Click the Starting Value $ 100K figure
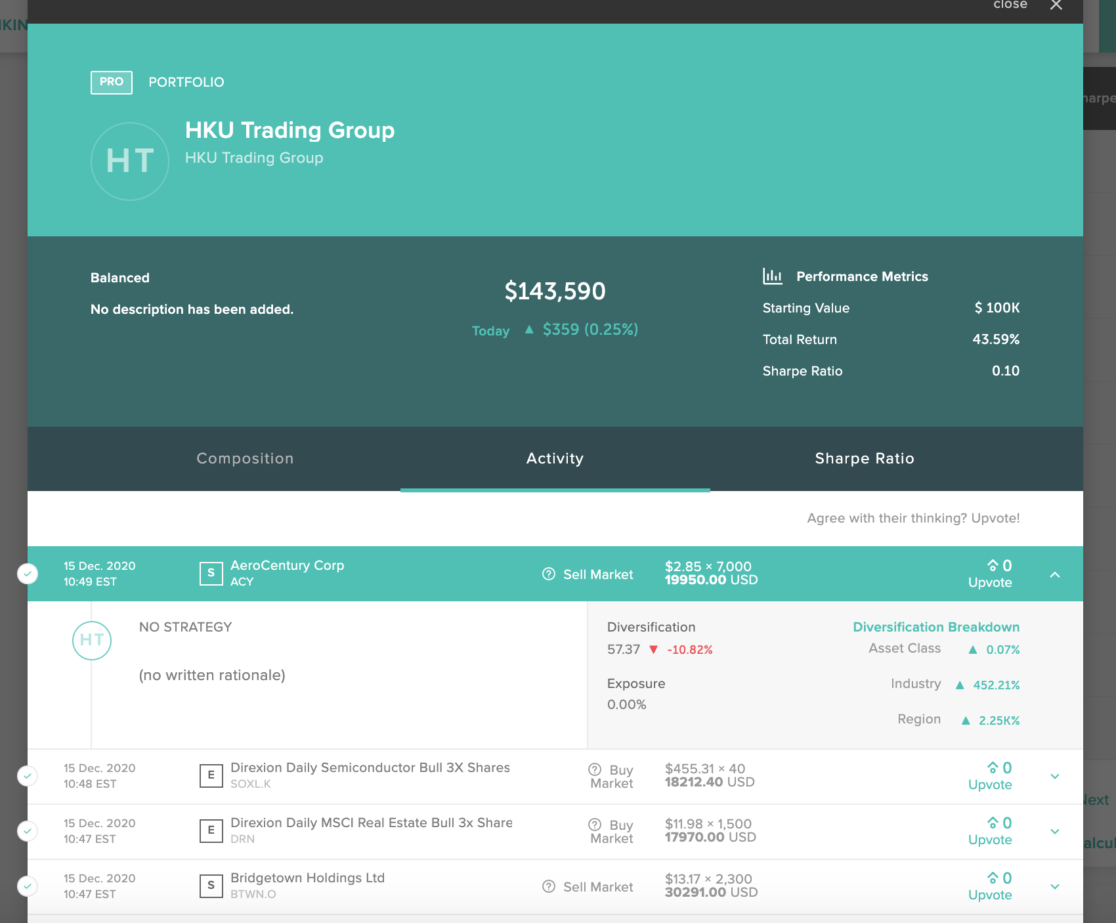Viewport: 1116px width, 923px height. (x=997, y=308)
